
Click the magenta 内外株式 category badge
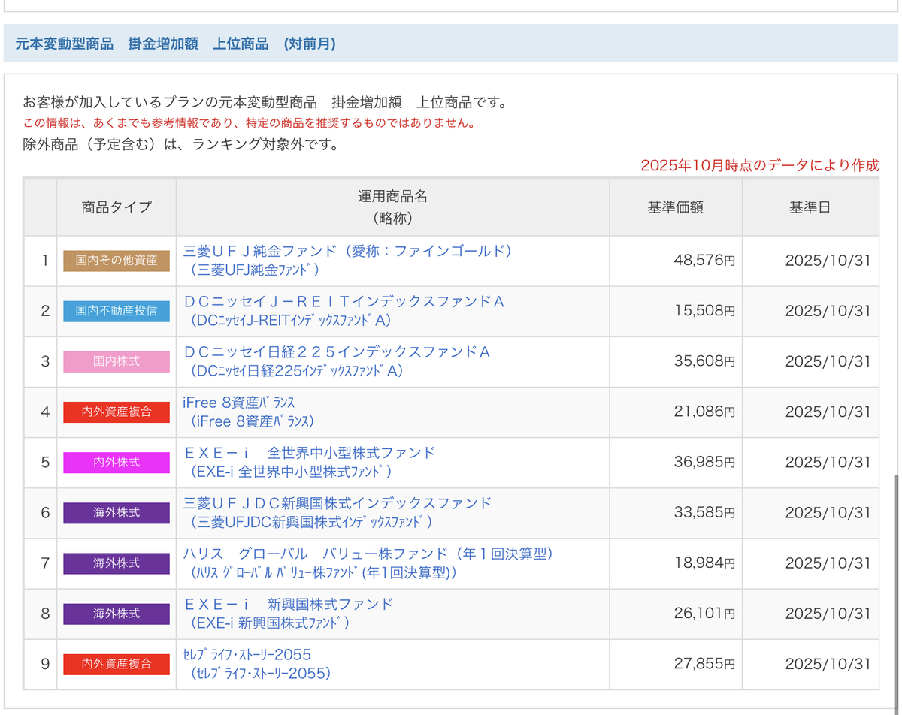[x=117, y=462]
